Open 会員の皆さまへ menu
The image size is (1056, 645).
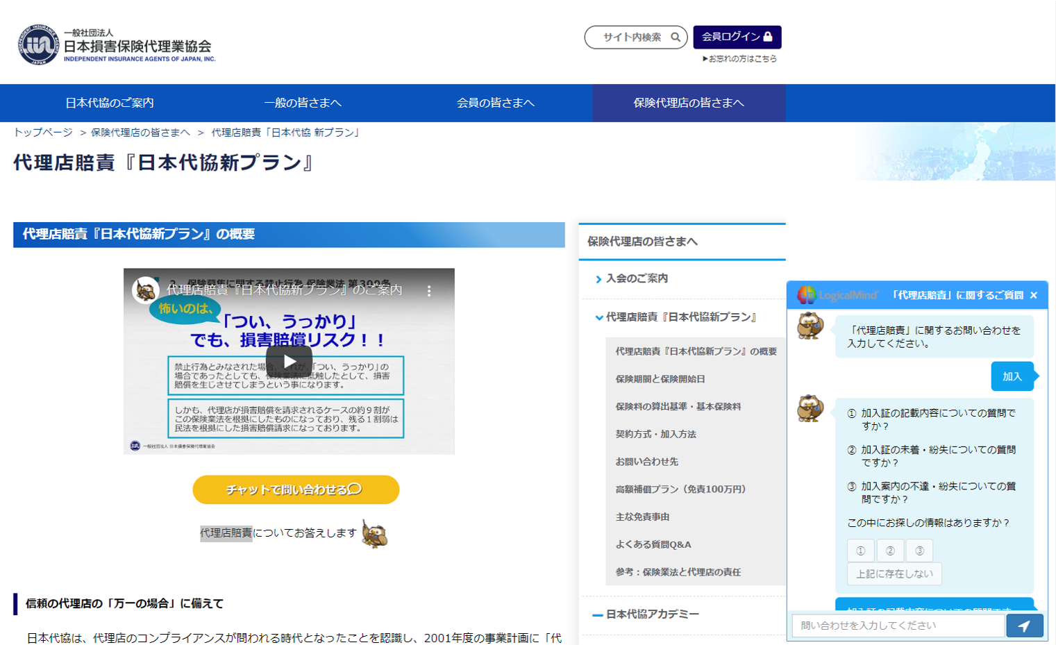[496, 103]
